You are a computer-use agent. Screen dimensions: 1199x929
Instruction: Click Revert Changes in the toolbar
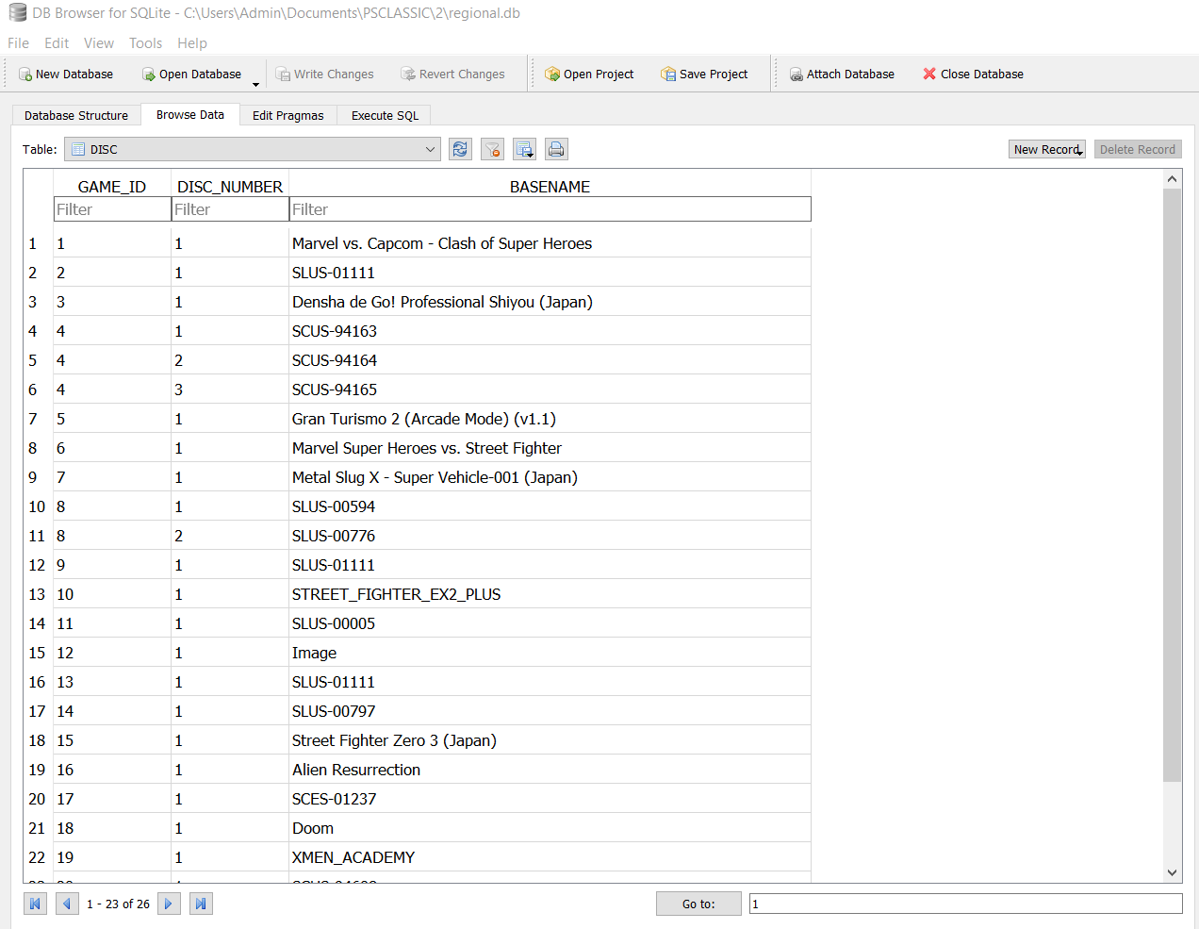click(452, 74)
